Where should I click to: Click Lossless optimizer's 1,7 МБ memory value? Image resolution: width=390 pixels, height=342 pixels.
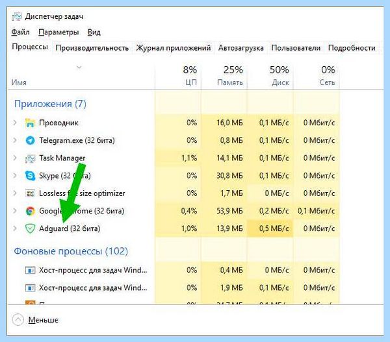point(231,193)
